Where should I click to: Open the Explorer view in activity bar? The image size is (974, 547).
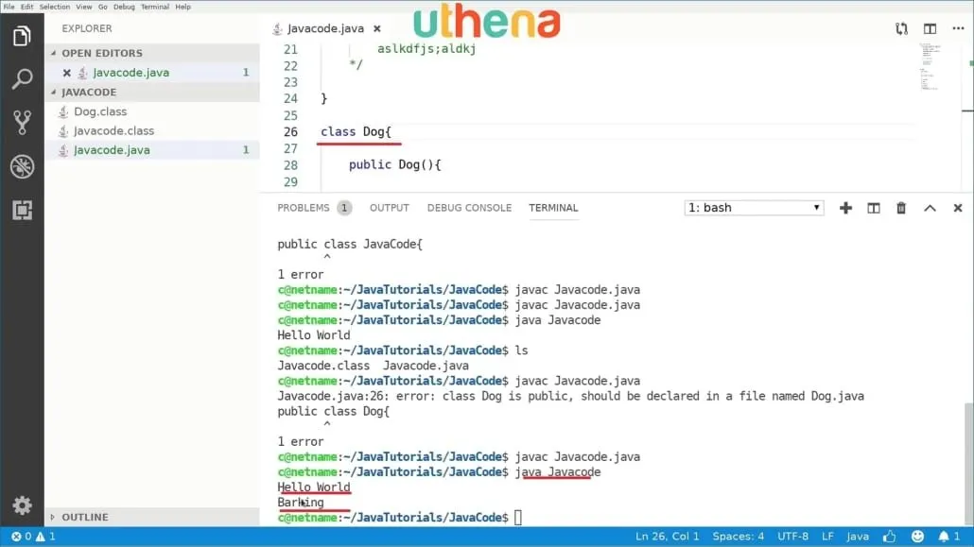22,36
